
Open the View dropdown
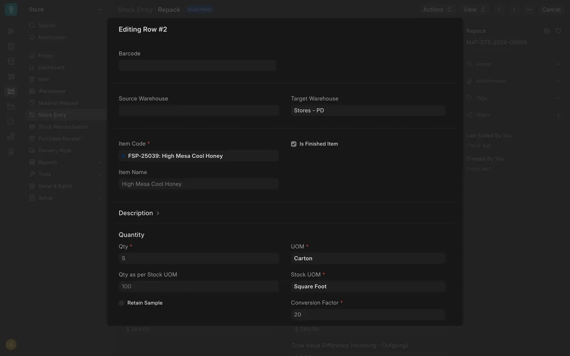(474, 9)
